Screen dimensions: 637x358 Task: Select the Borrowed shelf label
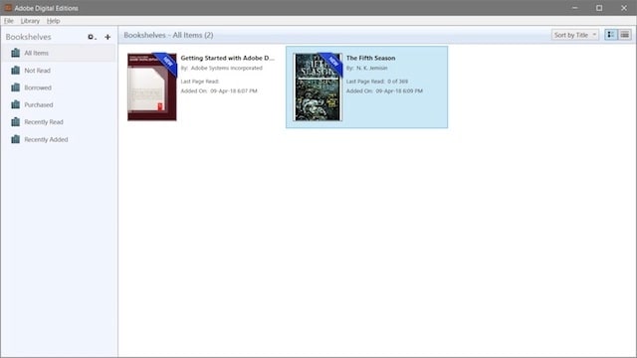[38, 88]
